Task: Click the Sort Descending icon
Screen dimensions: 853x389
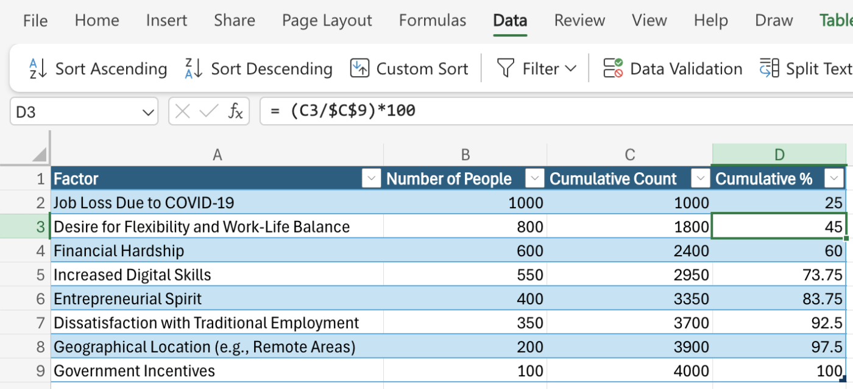Action: pyautogui.click(x=193, y=69)
